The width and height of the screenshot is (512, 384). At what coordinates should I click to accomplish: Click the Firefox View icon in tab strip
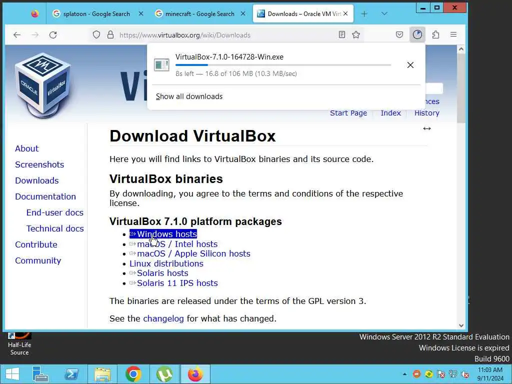pyautogui.click(x=34, y=13)
